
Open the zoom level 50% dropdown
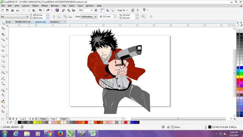pyautogui.click(x=92, y=10)
